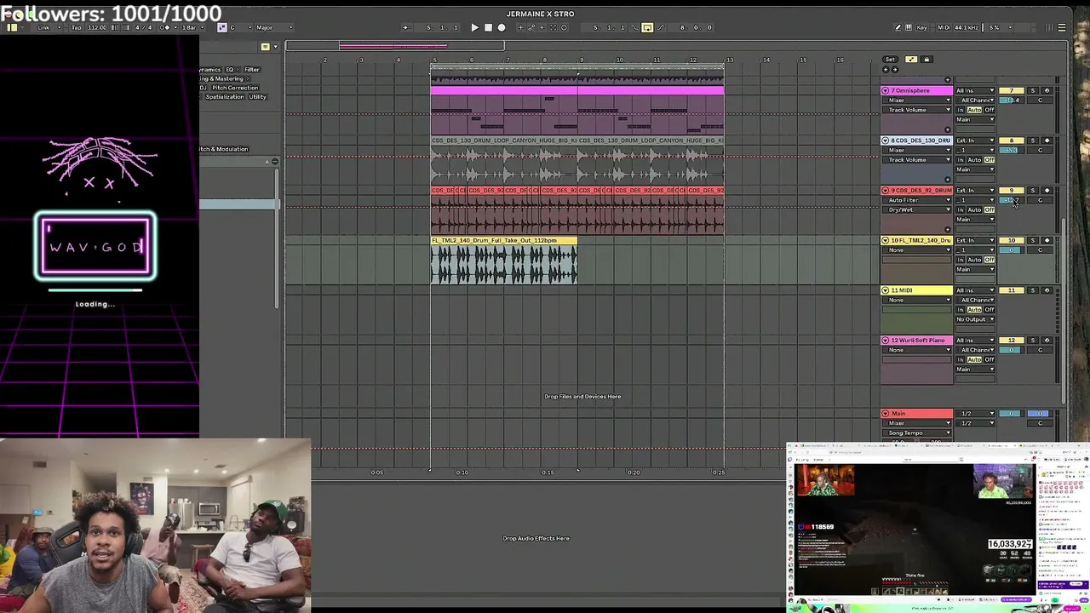Arm track 12 Wurli Soft Piano for recording
The width and height of the screenshot is (1090, 613).
(1047, 341)
